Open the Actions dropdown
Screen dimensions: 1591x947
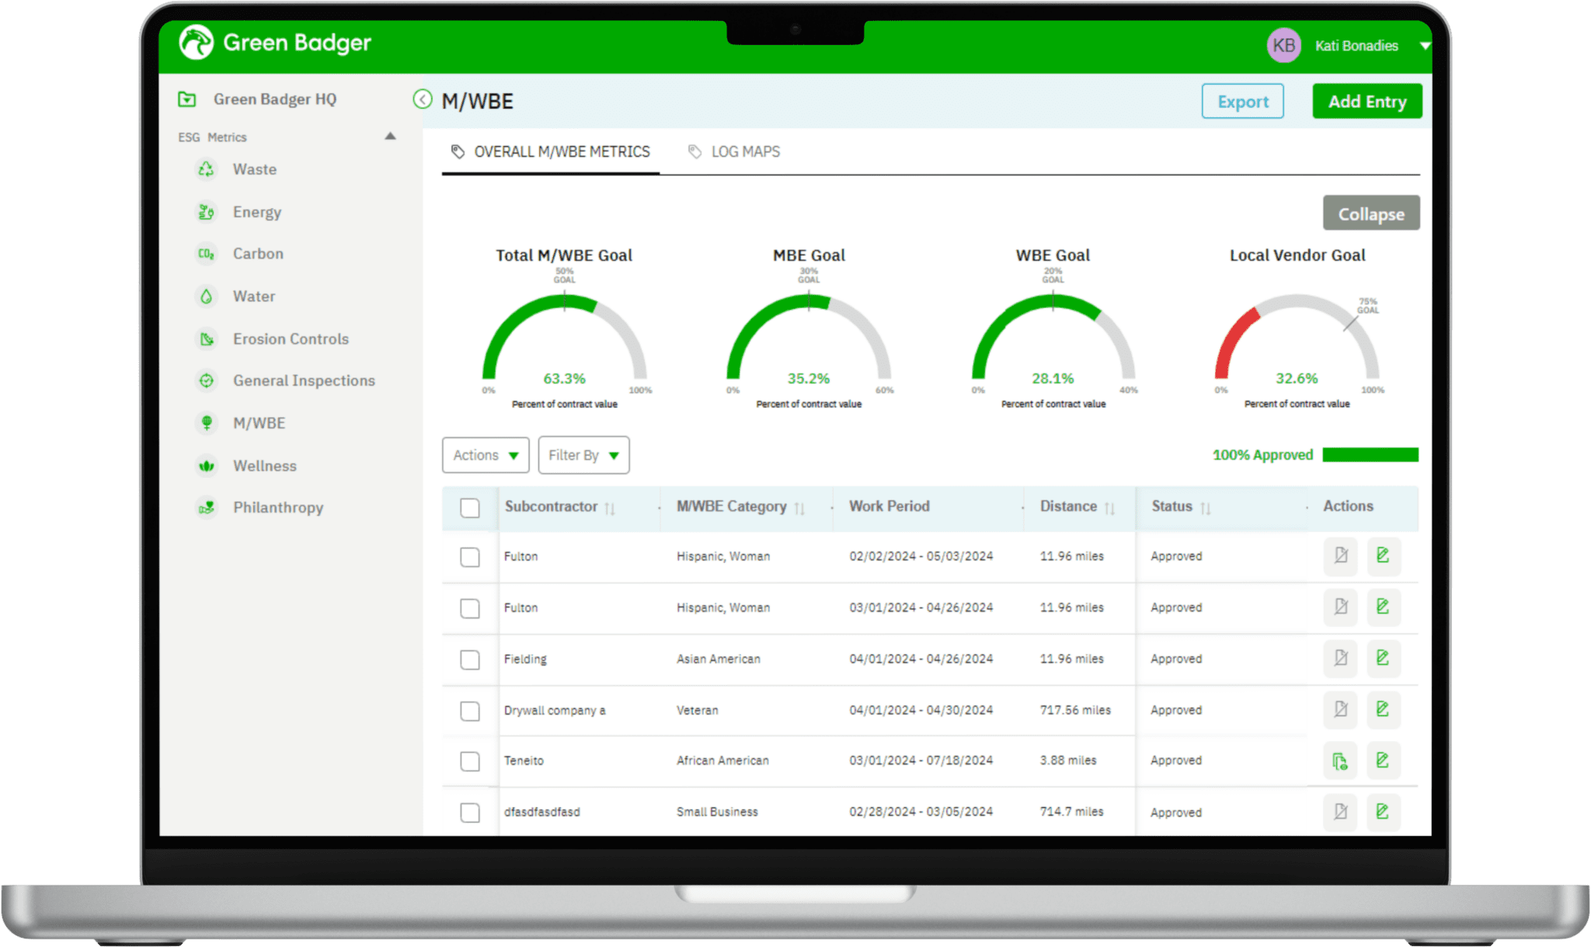tap(486, 455)
